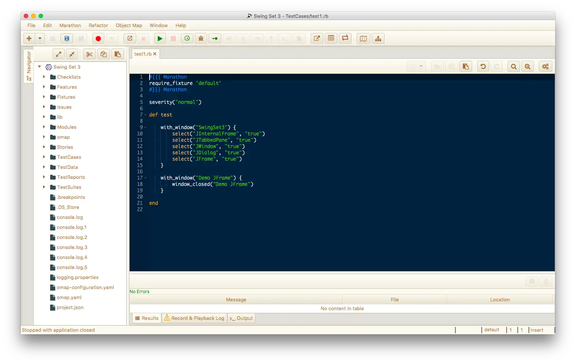
Task: Undo with the editor counterclockwise arrow
Action: [483, 67]
